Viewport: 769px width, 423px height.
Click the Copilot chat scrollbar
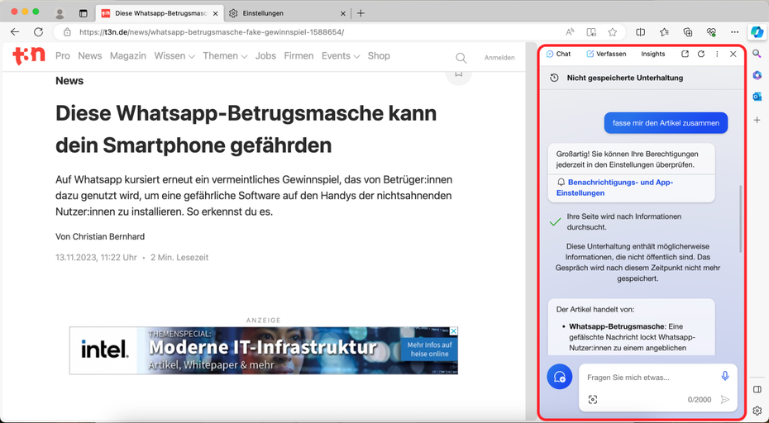click(741, 219)
